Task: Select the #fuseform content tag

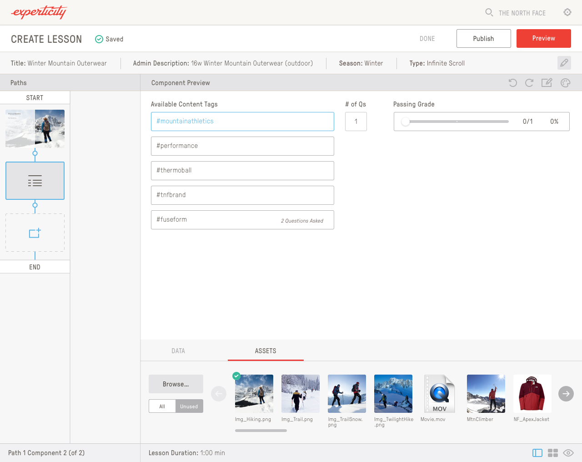Action: point(242,220)
